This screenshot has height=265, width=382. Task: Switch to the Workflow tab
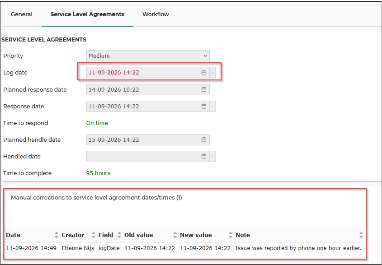coord(156,14)
